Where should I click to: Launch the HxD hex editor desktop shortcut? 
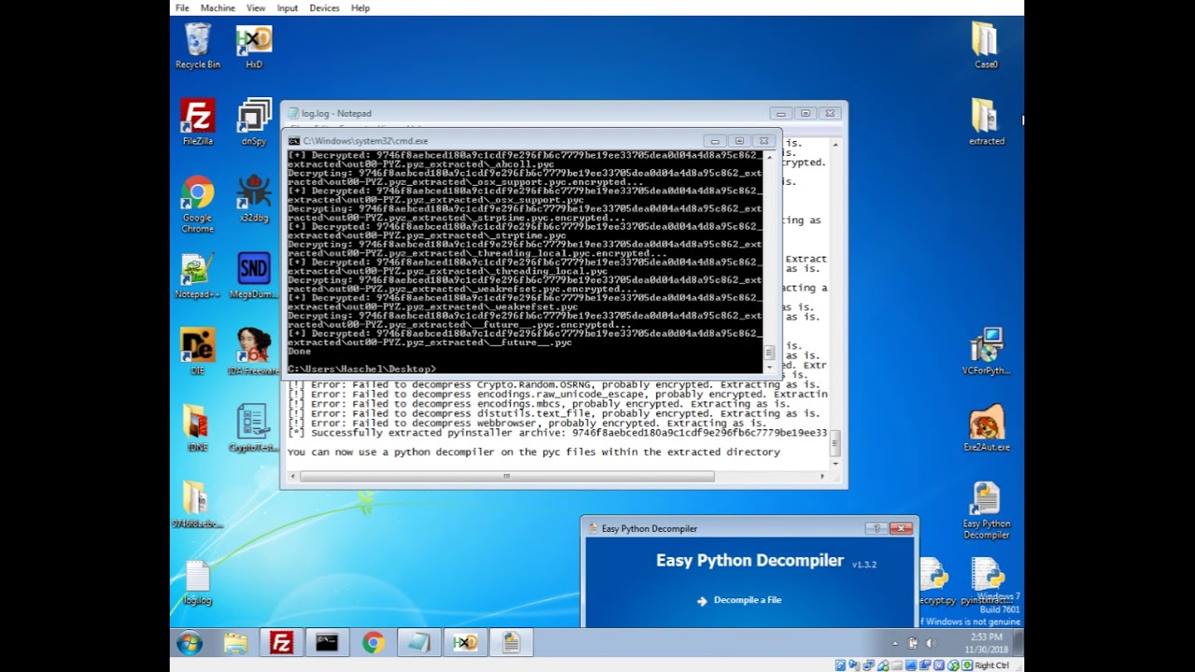click(254, 47)
